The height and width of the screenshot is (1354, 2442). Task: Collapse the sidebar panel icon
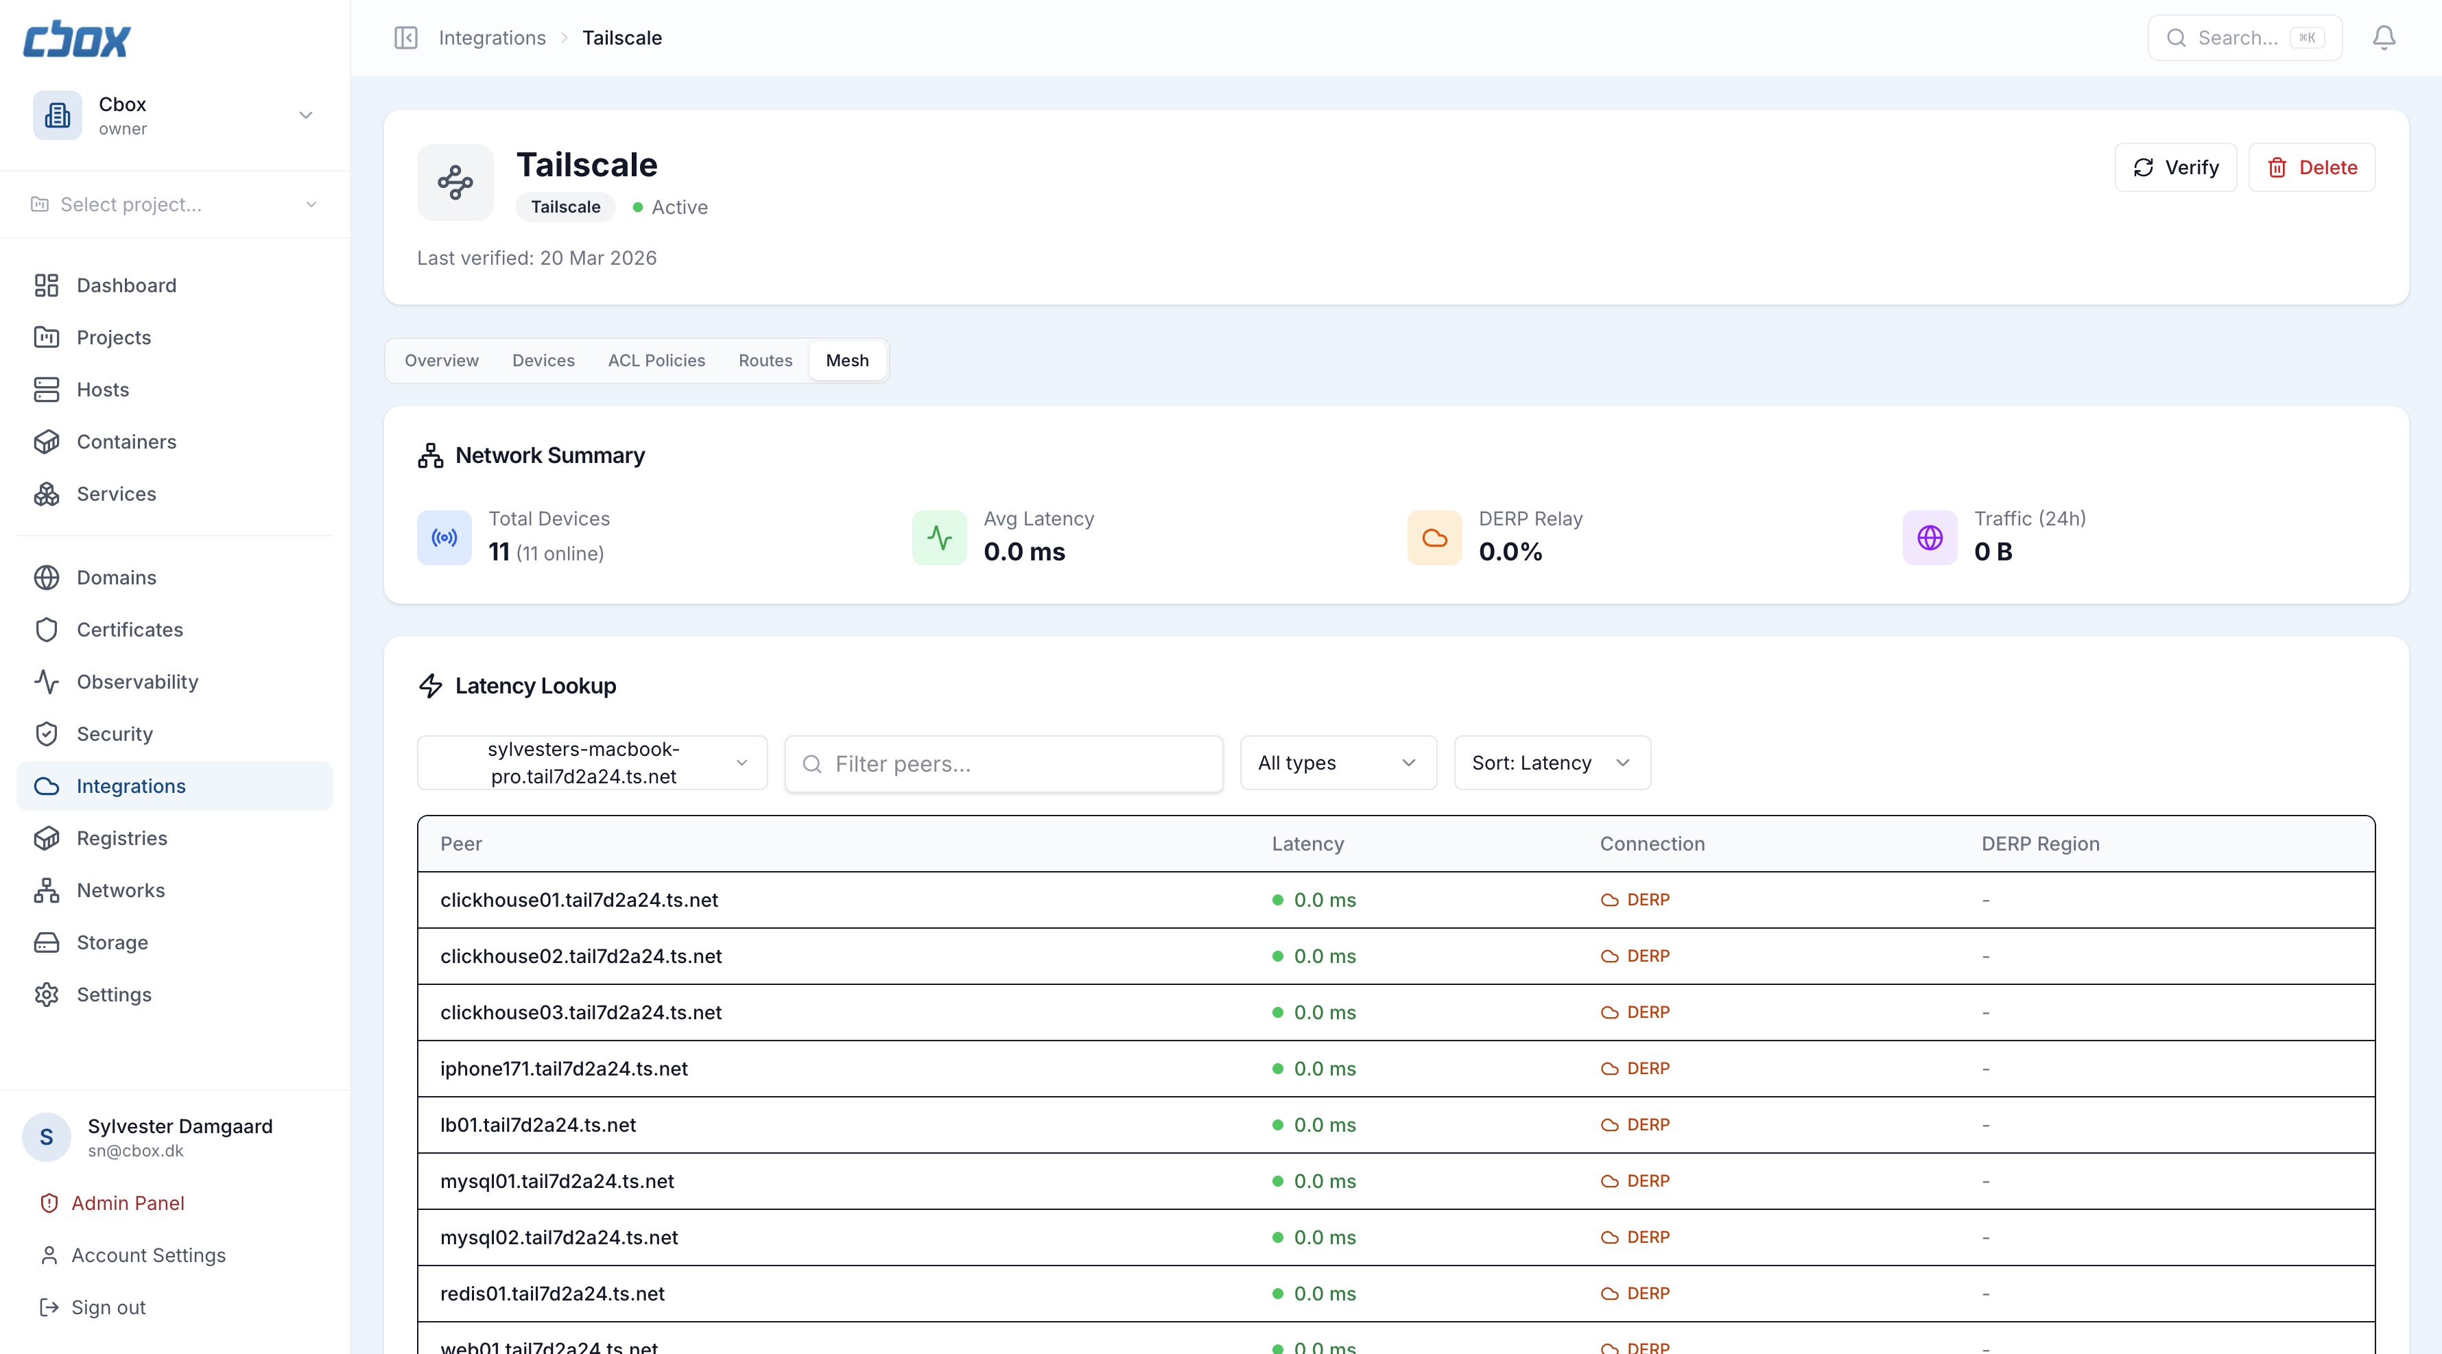405,38
